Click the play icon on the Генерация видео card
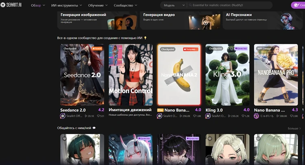305x165 pixels. [x=205, y=23]
